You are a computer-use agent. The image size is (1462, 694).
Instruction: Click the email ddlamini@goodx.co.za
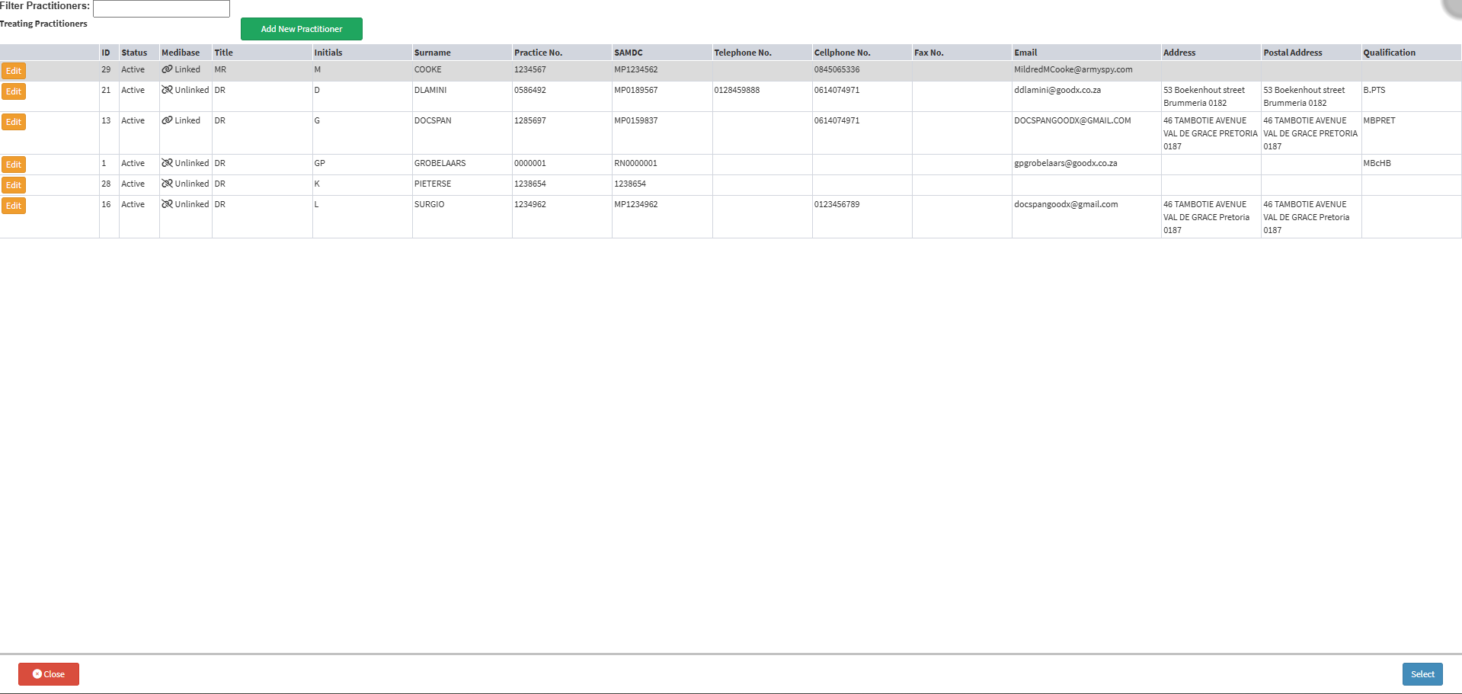1057,90
